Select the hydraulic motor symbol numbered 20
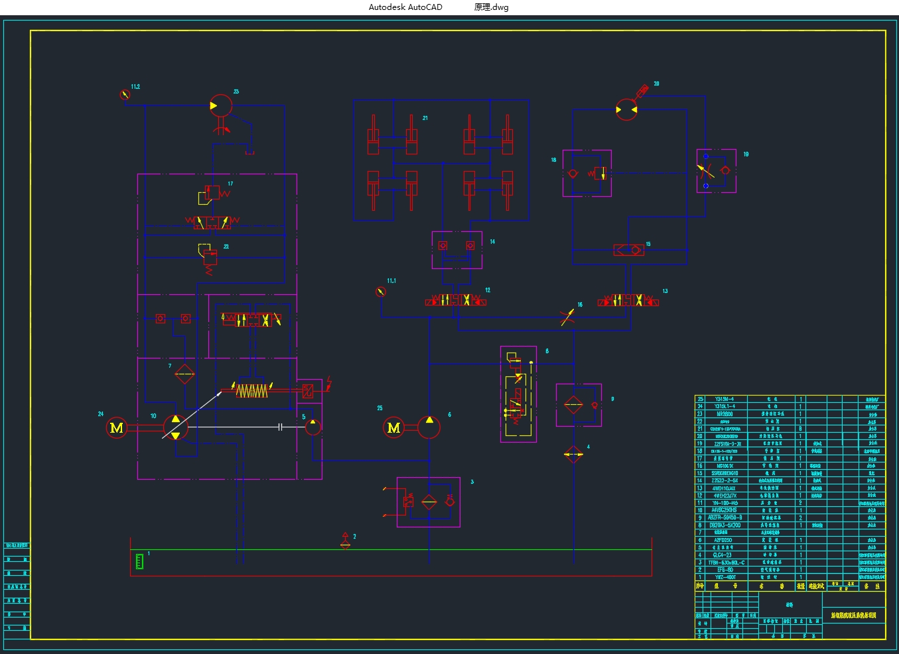 pyautogui.click(x=626, y=109)
